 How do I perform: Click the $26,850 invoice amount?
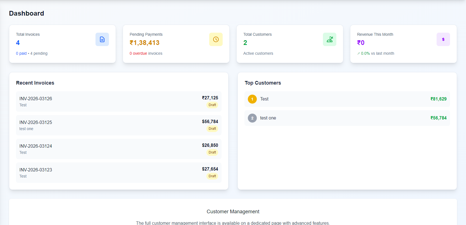[x=210, y=145]
